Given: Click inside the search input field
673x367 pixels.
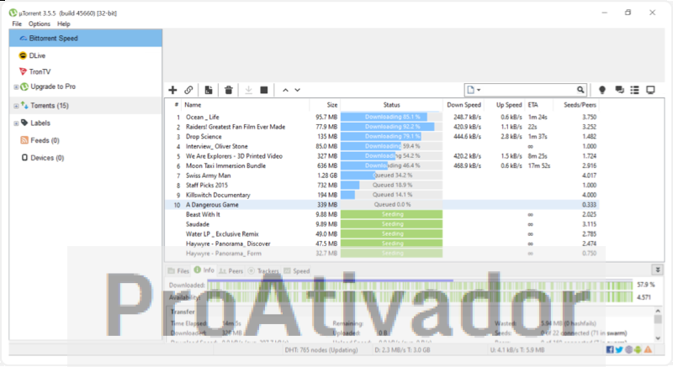Looking at the screenshot, I should (529, 90).
